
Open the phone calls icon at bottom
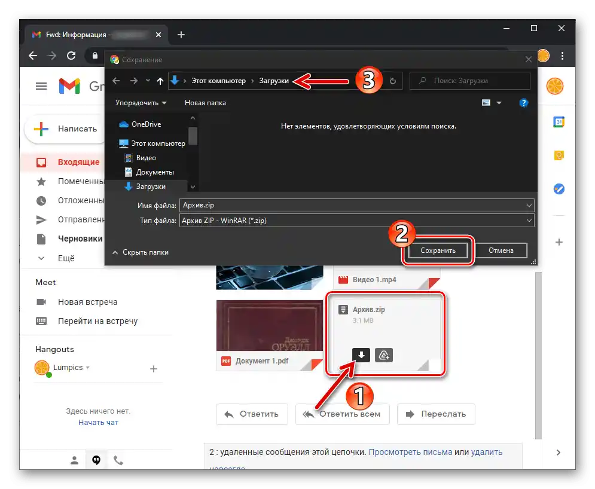118,460
